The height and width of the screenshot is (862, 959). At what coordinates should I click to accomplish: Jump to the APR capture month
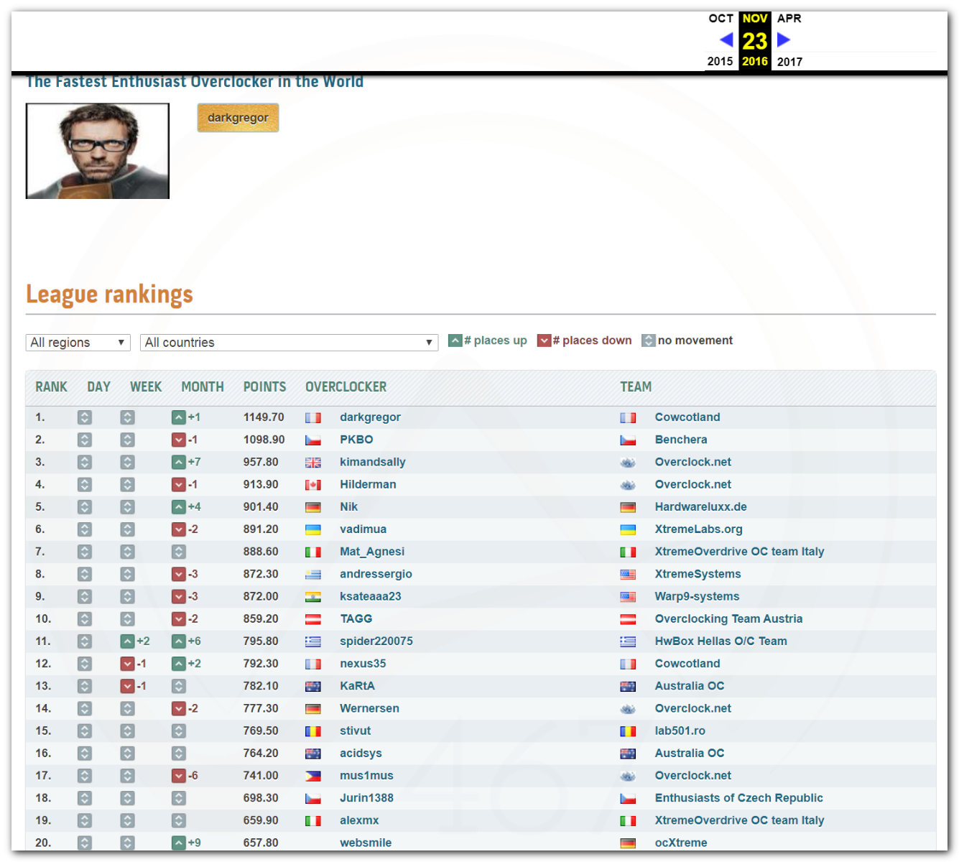click(789, 19)
